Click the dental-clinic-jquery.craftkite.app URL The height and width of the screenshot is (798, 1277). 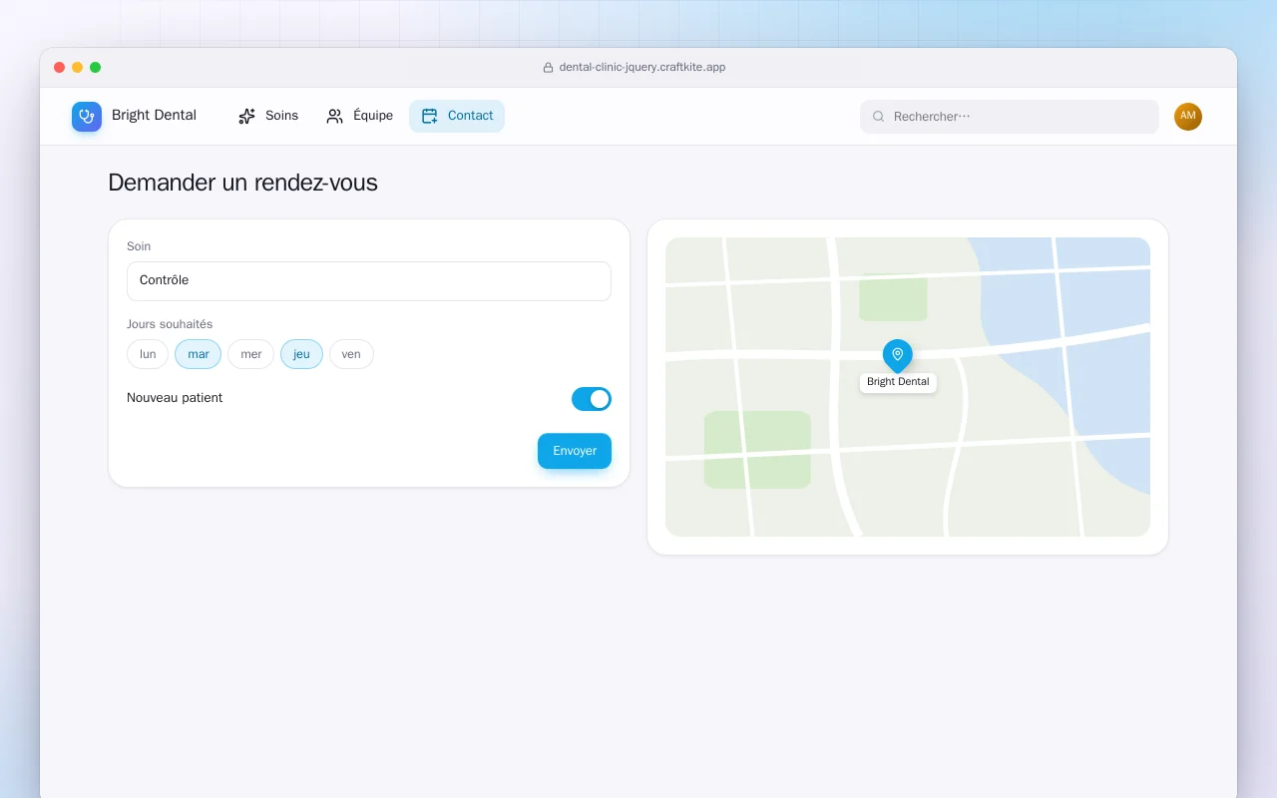(x=642, y=68)
